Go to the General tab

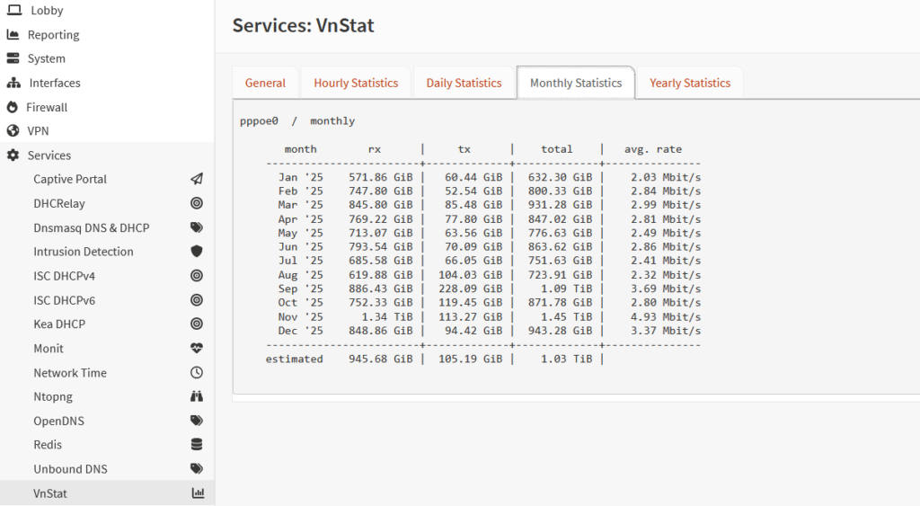(x=265, y=83)
